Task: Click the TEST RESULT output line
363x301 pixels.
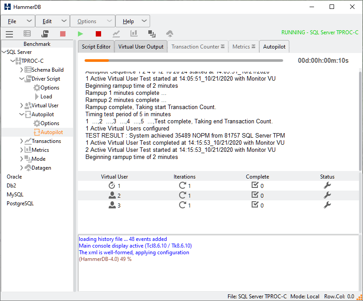Action: pos(185,135)
